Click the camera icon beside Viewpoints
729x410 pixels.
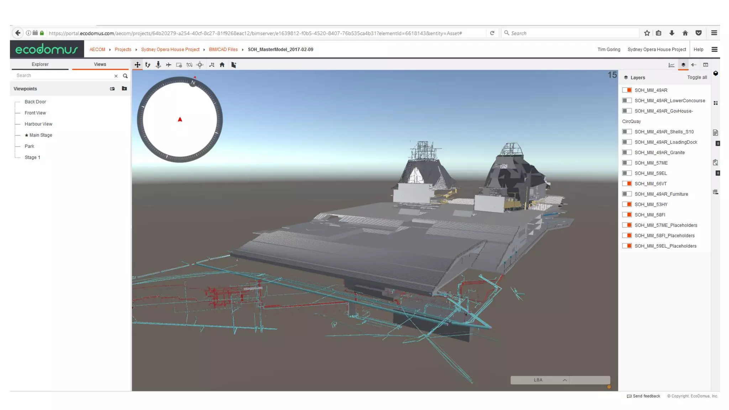(x=112, y=89)
